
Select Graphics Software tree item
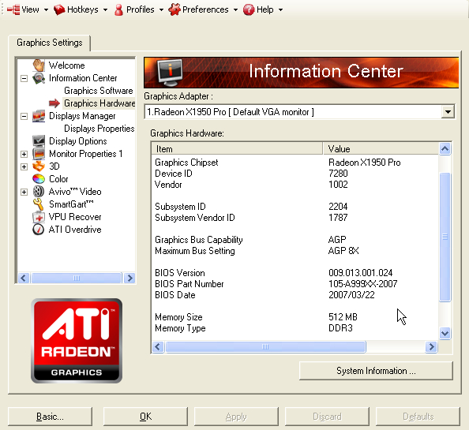[x=99, y=91]
